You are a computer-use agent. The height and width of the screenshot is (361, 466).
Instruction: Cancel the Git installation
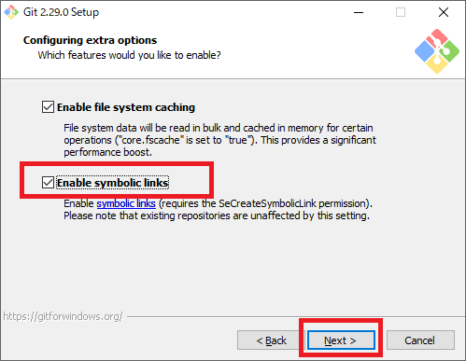tap(420, 340)
